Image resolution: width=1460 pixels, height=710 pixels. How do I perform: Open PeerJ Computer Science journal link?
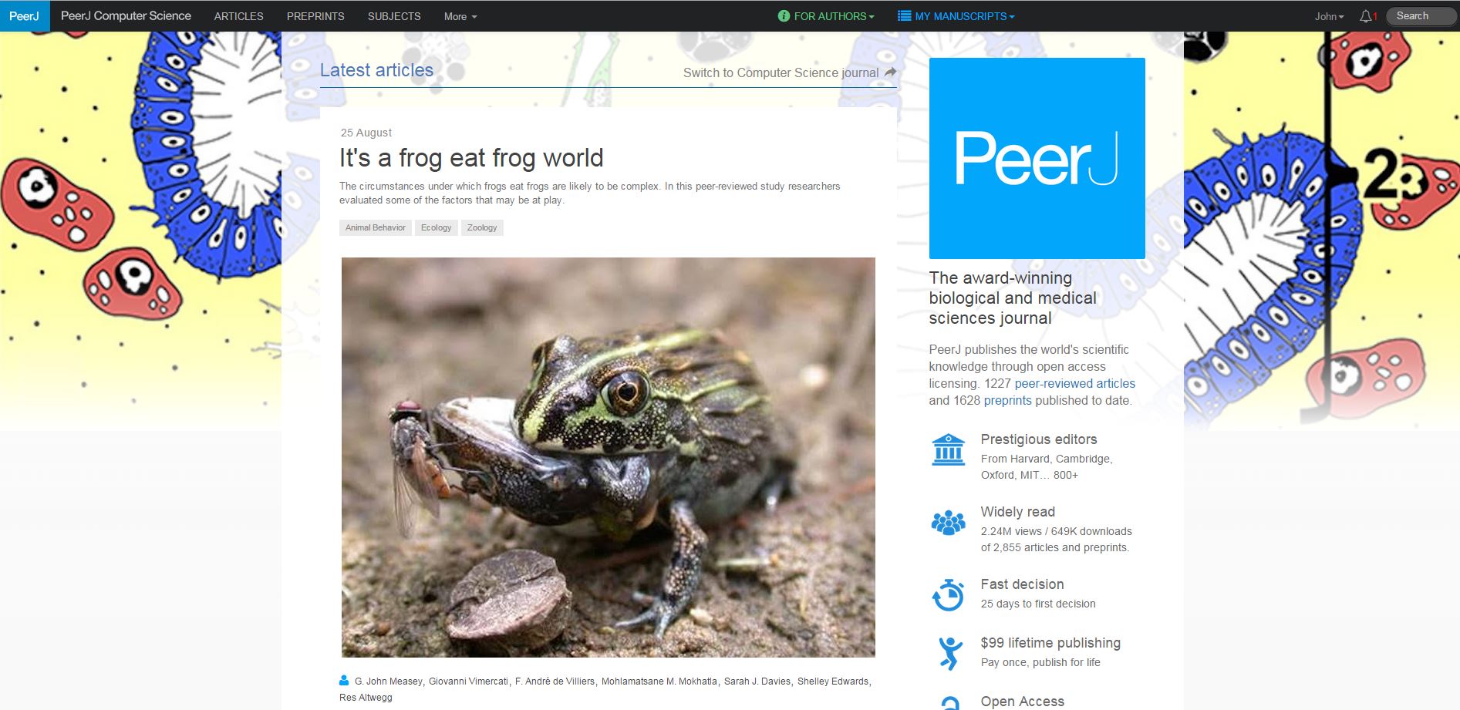[126, 15]
